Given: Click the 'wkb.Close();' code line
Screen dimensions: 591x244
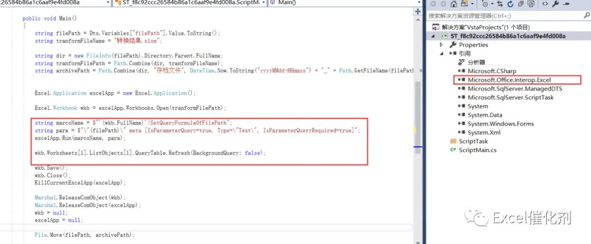Looking at the screenshot, I should pos(53,175).
